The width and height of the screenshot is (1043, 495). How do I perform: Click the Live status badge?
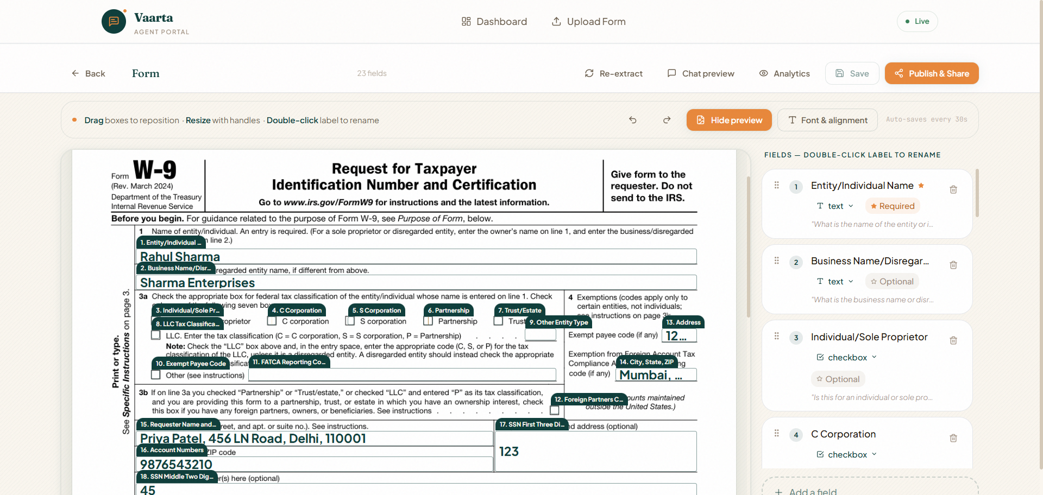pyautogui.click(x=917, y=22)
